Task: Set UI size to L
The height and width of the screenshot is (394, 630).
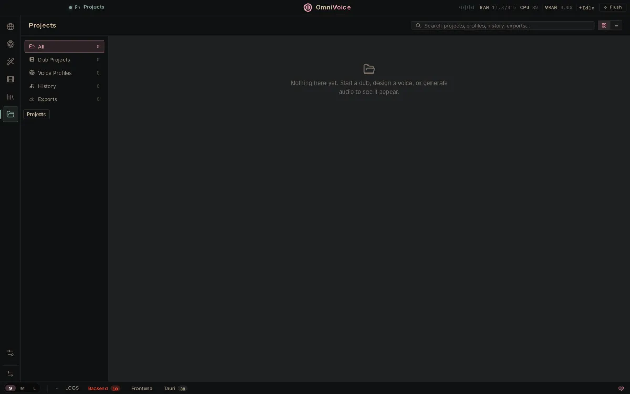Action: tap(35, 388)
